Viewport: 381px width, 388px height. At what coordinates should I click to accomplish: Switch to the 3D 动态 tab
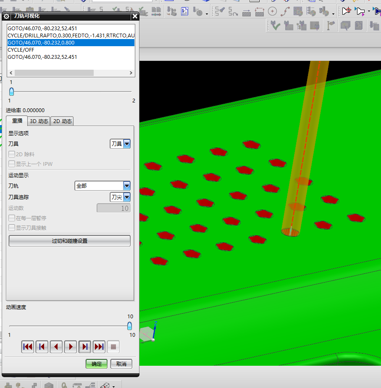[39, 121]
